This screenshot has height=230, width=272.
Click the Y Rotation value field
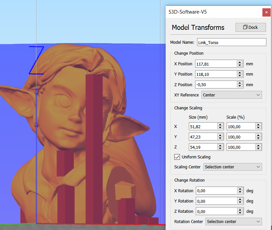pos(216,201)
